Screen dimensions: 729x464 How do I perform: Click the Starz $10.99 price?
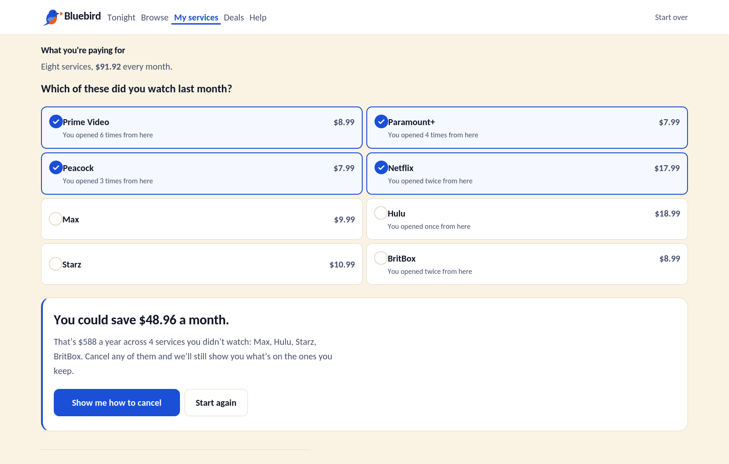point(342,264)
